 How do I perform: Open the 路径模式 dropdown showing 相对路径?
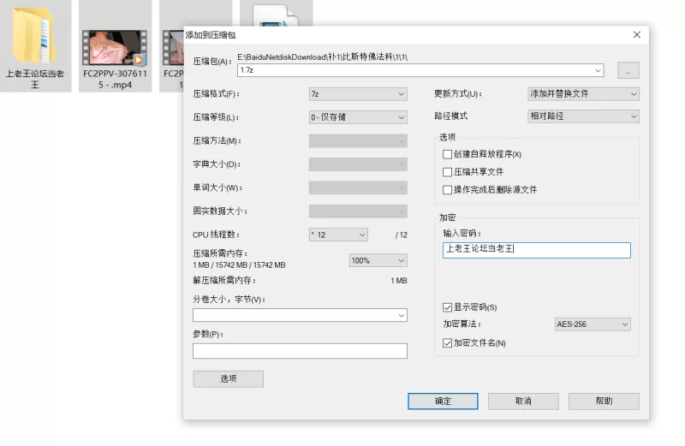tap(583, 116)
